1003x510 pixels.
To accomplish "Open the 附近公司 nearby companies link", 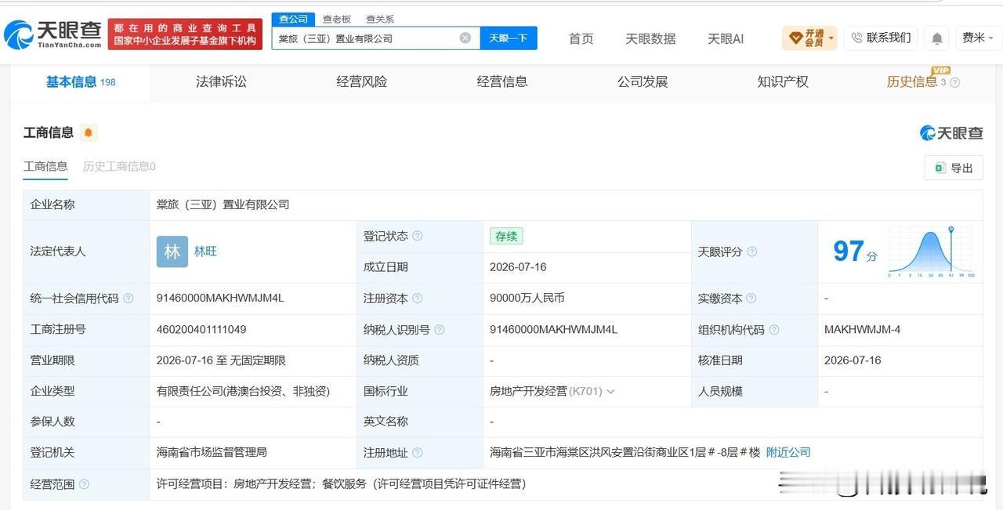I will 788,452.
